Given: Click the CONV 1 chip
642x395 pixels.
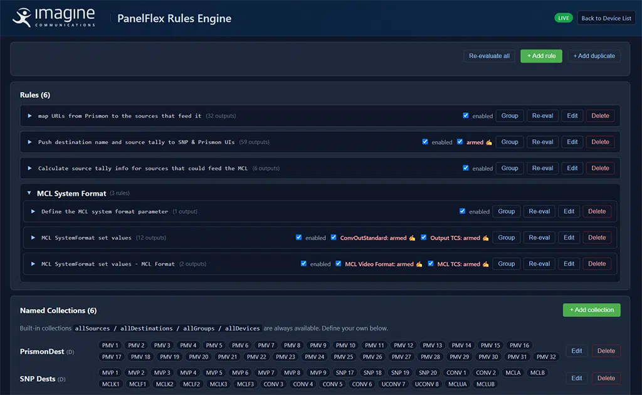Looking at the screenshot, I should pyautogui.click(x=456, y=373).
